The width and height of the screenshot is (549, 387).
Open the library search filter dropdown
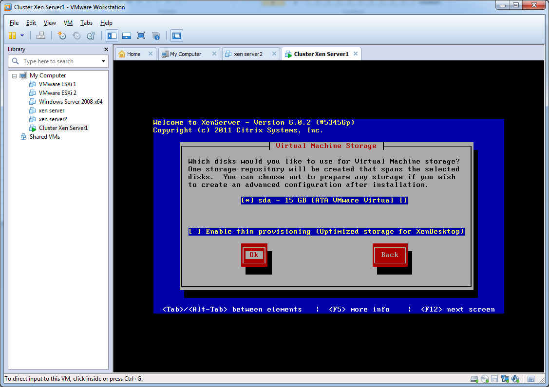point(103,61)
